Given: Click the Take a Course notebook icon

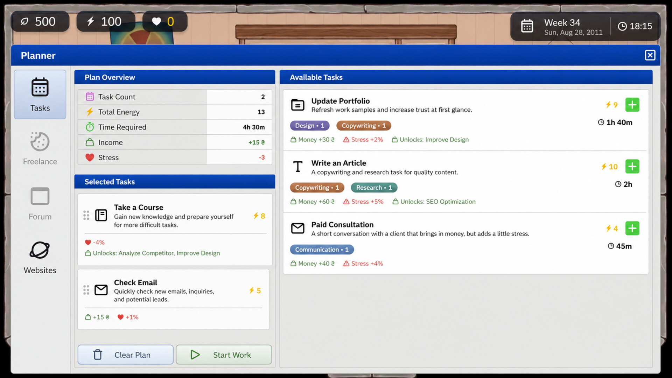Looking at the screenshot, I should point(101,215).
